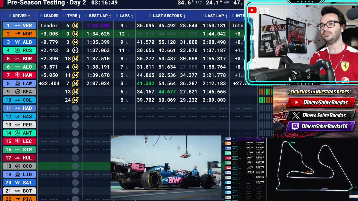
Task: Select the ALO driver tag
Action: pyautogui.click(x=20, y=67)
